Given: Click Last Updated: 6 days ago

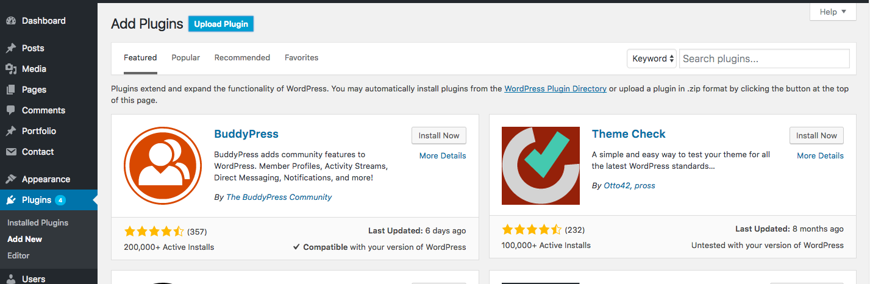Looking at the screenshot, I should 417,231.
